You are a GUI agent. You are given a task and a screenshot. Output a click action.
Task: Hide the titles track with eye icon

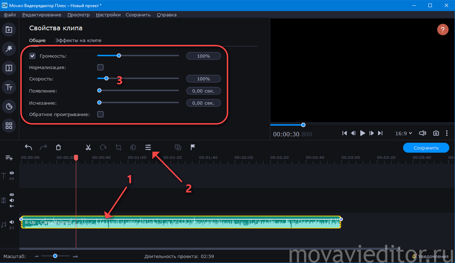pyautogui.click(x=12, y=173)
